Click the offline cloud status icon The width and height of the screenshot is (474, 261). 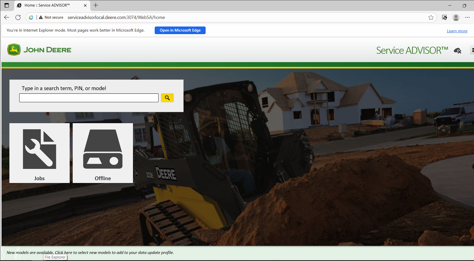pyautogui.click(x=458, y=50)
